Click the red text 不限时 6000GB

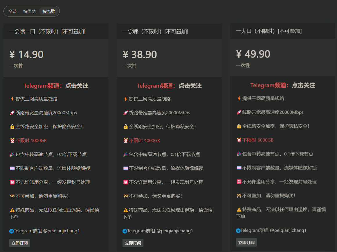point(258,140)
